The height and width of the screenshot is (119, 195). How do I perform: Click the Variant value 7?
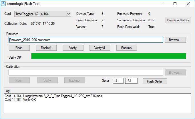coord(102,27)
